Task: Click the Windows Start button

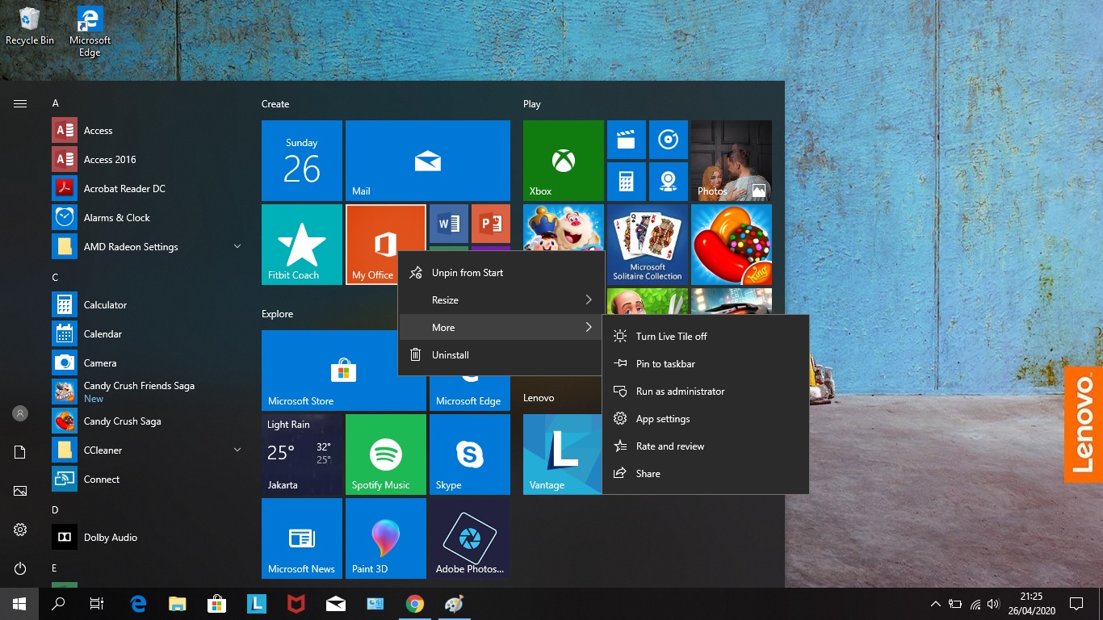Action: [x=19, y=604]
